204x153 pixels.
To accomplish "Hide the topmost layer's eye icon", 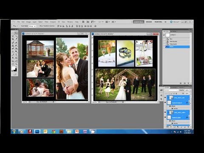I will [x=165, y=97].
